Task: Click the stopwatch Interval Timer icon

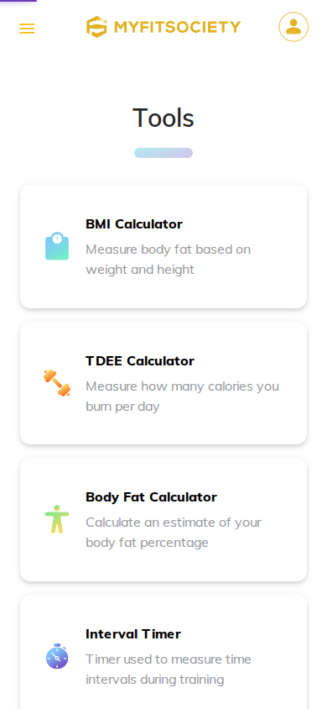Action: pyautogui.click(x=57, y=656)
